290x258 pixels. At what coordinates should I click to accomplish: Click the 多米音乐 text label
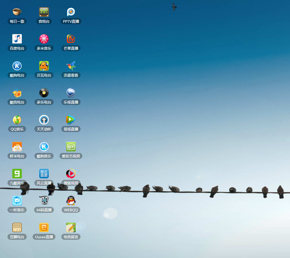(44, 48)
